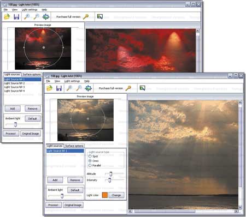Viewport: 246px width, 217px height.
Task: Click Default ambient button in front window
Action: point(75,190)
